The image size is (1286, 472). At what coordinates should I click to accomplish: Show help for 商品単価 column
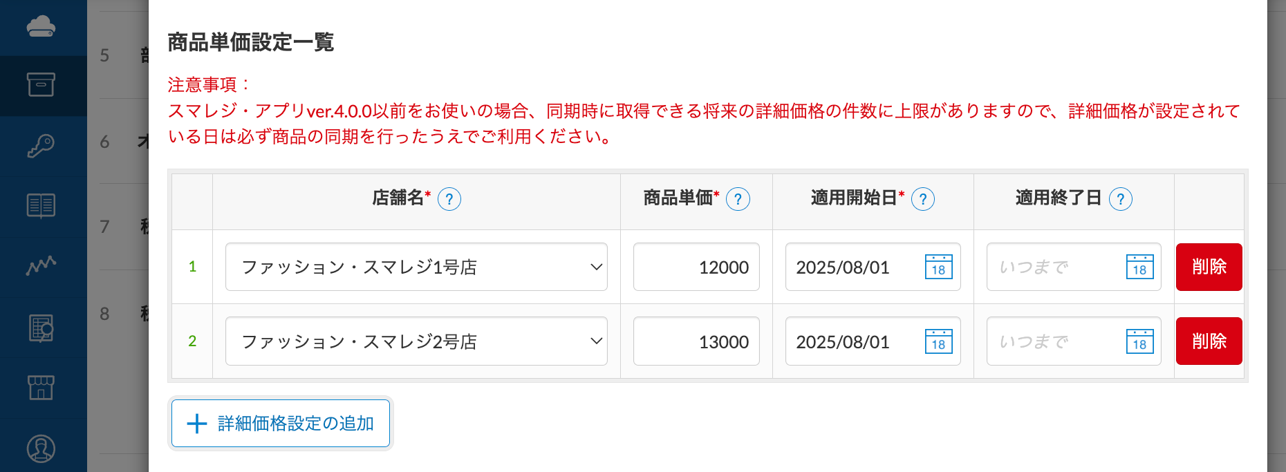click(738, 199)
